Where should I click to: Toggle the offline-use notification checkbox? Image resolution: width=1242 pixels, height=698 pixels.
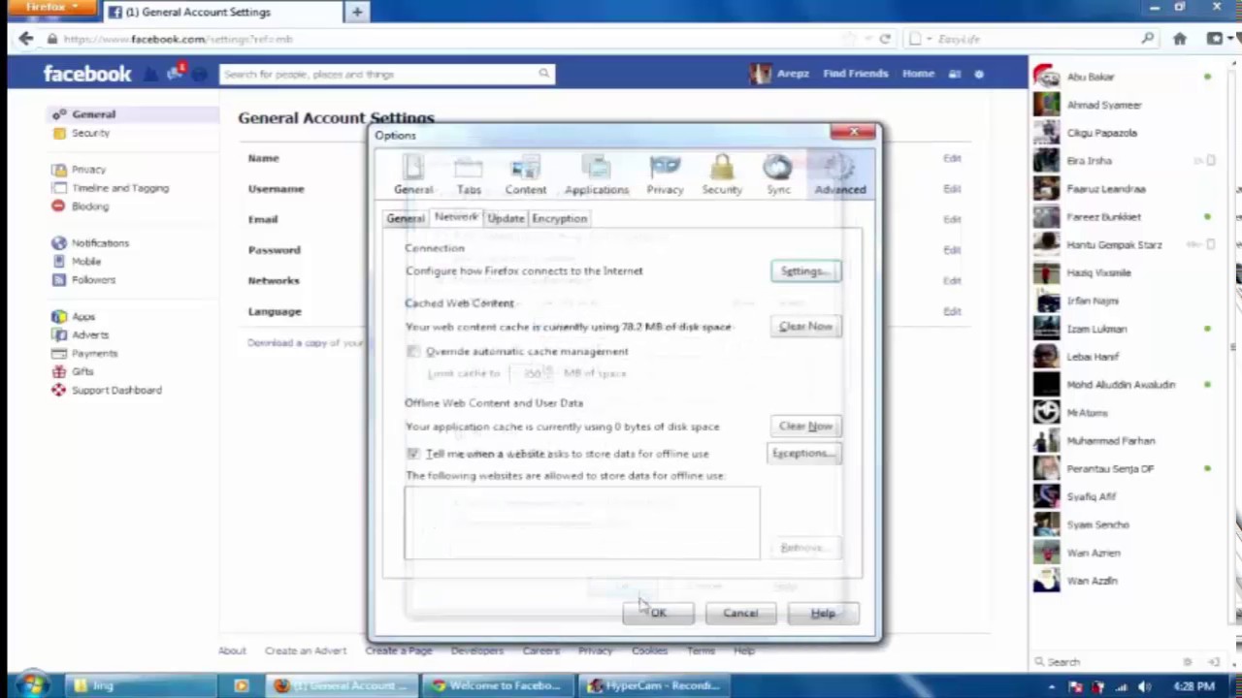tap(413, 454)
